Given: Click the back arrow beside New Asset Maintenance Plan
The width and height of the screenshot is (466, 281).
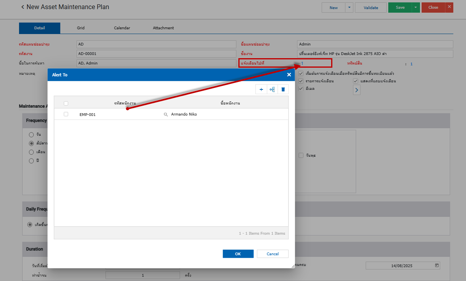Looking at the screenshot, I should [x=23, y=7].
